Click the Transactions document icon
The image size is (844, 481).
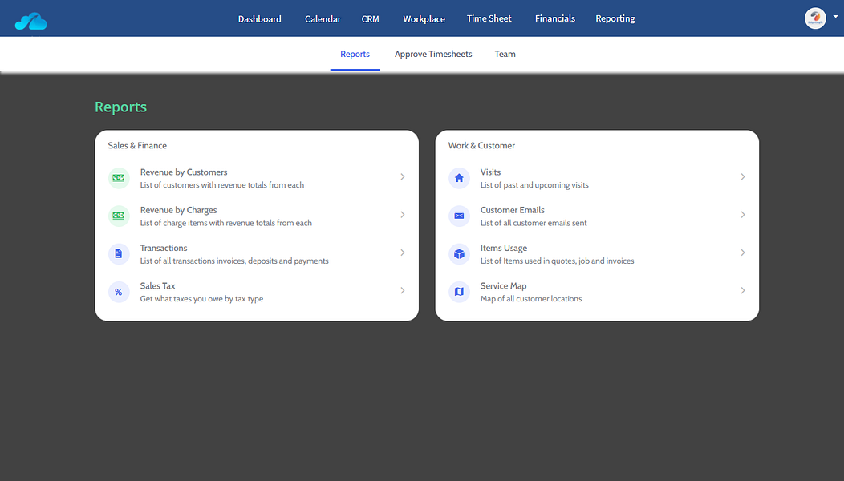pos(119,254)
